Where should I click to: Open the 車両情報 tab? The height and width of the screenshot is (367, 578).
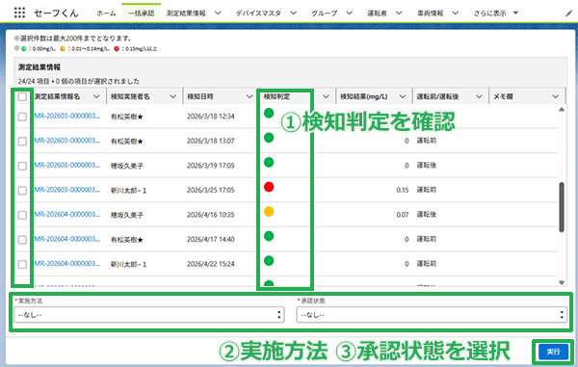tap(431, 13)
